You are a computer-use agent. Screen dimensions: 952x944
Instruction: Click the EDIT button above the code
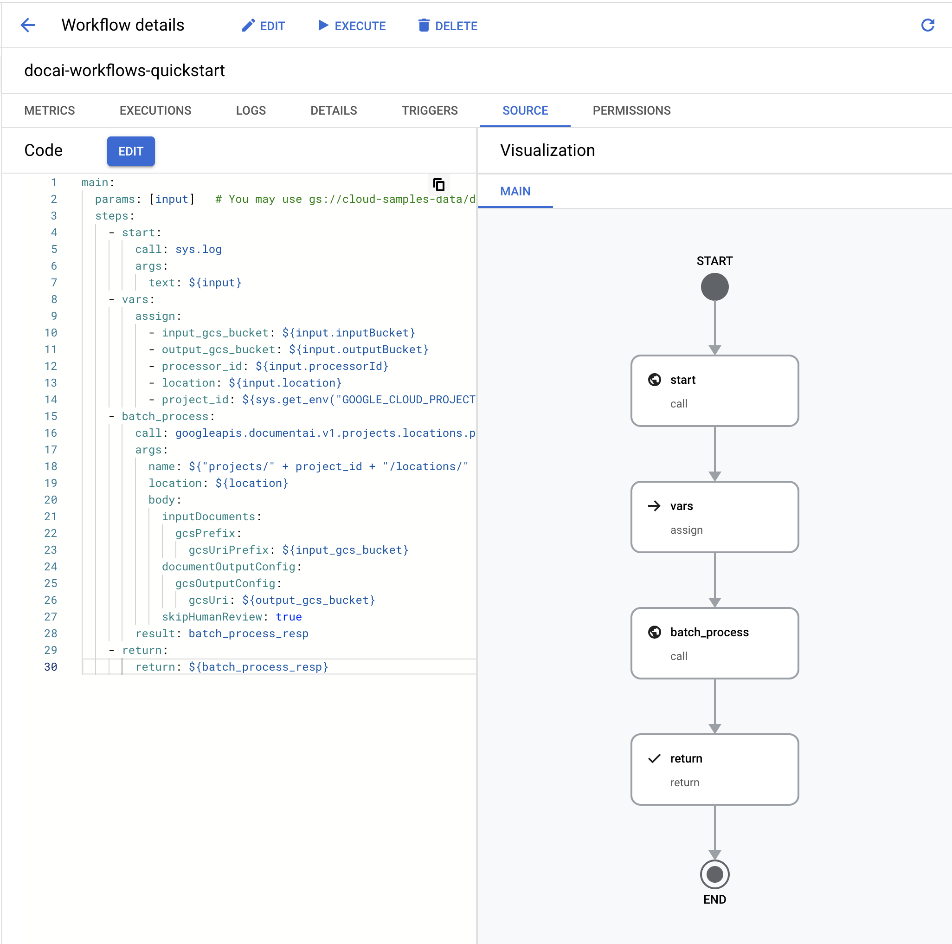point(130,151)
